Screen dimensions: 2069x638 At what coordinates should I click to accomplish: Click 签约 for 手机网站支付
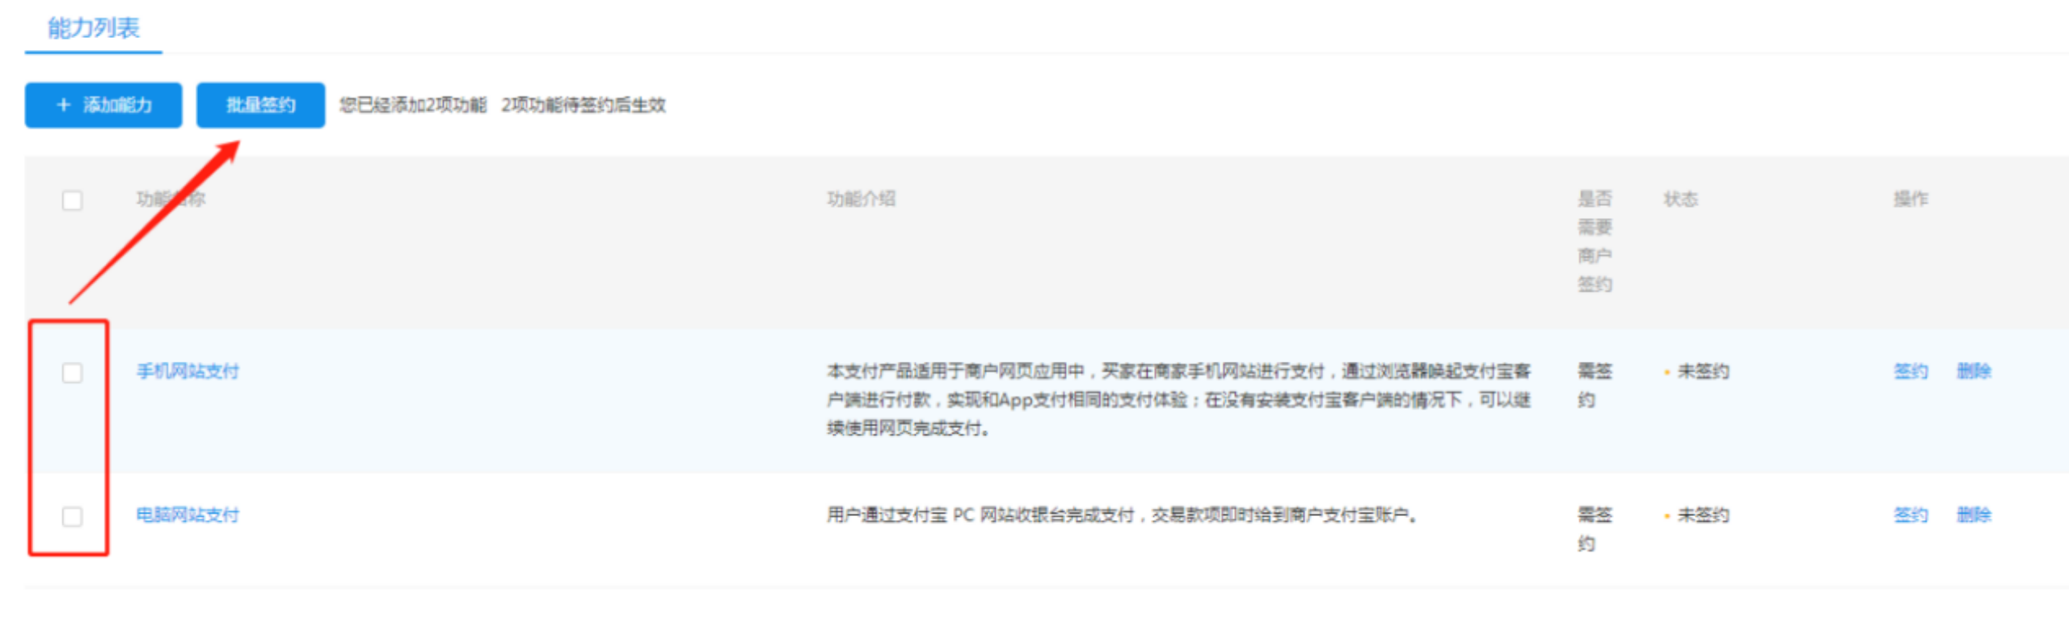(x=1911, y=371)
